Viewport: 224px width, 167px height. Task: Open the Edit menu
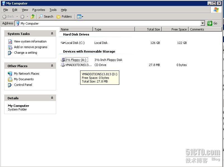coord(15,10)
